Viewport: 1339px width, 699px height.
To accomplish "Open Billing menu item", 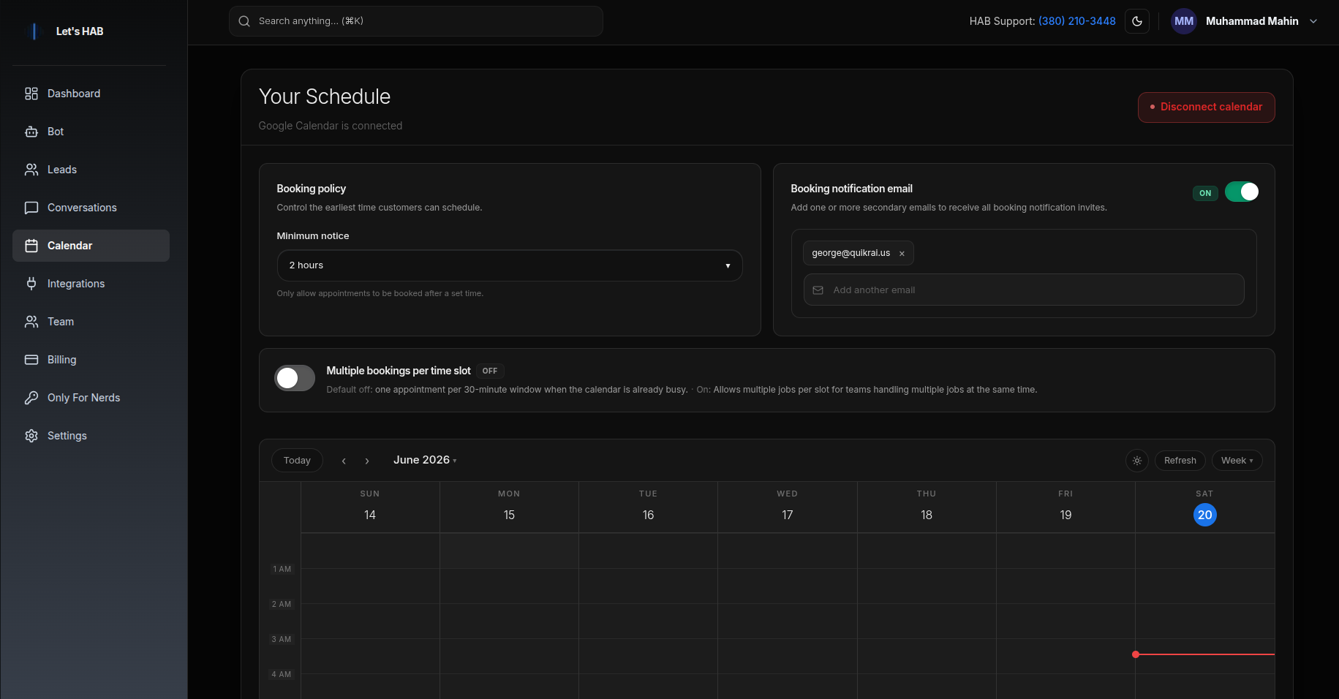I will pos(91,360).
